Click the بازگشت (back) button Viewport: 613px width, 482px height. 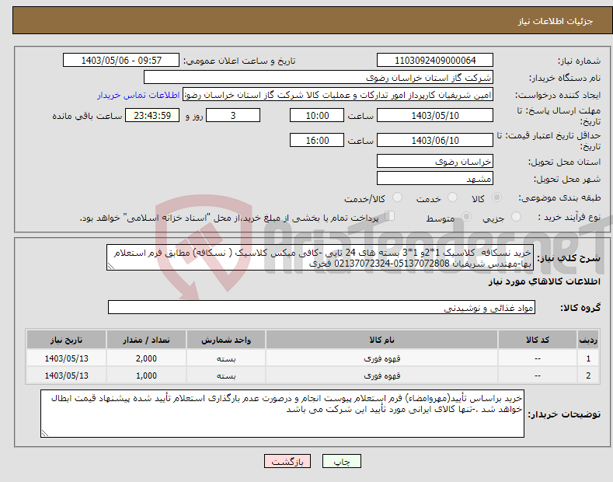(x=287, y=461)
